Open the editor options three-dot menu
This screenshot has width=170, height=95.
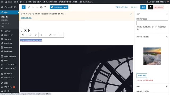[x=166, y=7]
